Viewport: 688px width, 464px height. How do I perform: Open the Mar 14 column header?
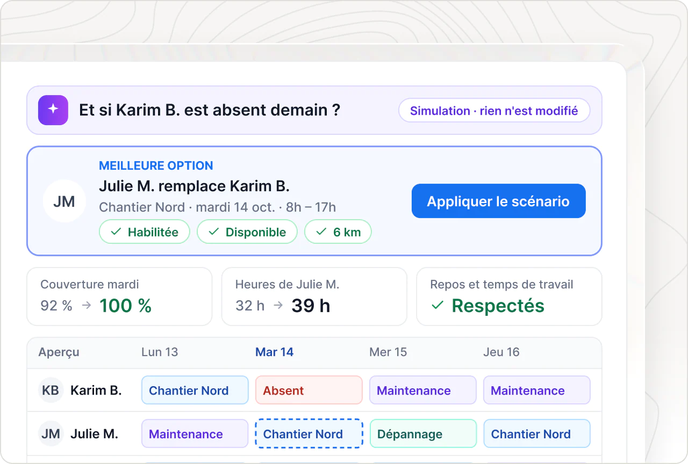coord(274,352)
